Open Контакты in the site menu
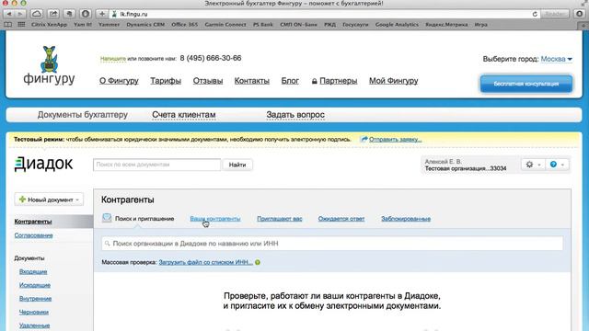The image size is (589, 331). tap(251, 81)
